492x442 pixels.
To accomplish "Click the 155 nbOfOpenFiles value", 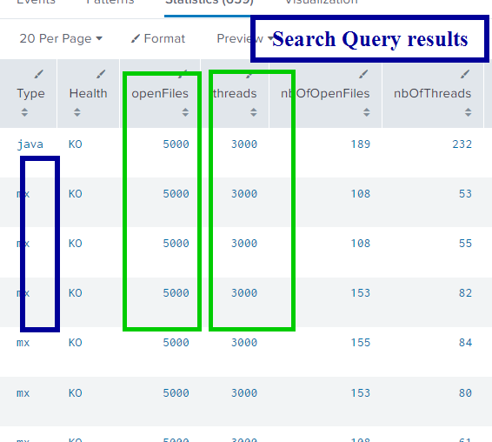I will tap(360, 343).
